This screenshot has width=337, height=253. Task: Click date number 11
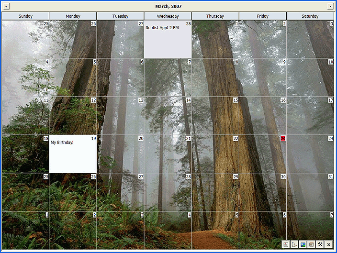point(46,100)
